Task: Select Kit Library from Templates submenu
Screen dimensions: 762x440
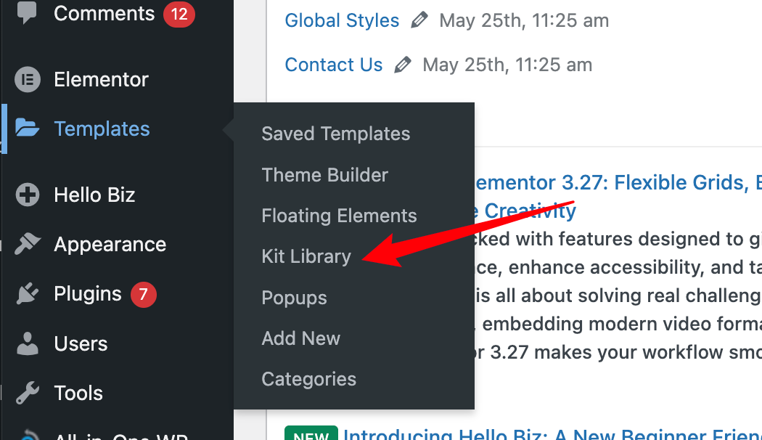Action: [306, 256]
